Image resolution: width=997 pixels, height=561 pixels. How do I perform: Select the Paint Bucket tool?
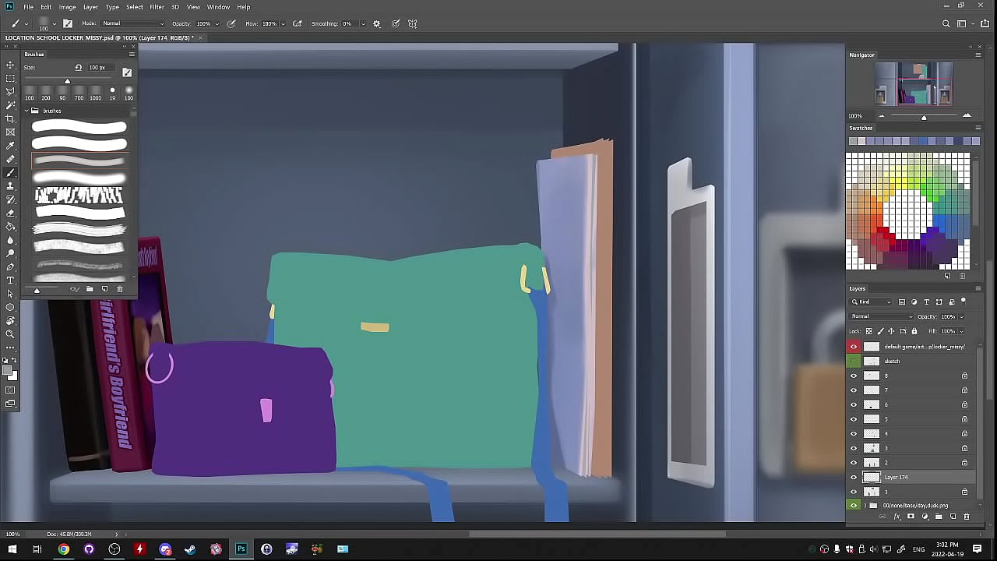click(x=10, y=227)
